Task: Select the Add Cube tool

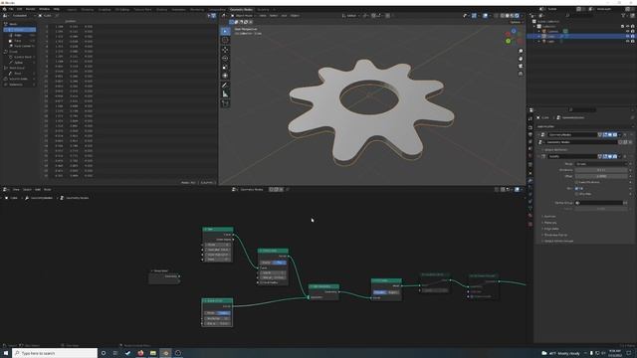Action: click(225, 103)
